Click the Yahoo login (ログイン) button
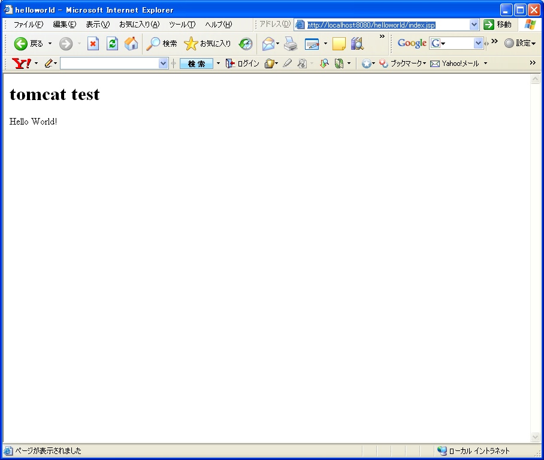This screenshot has width=544, height=460. (243, 63)
